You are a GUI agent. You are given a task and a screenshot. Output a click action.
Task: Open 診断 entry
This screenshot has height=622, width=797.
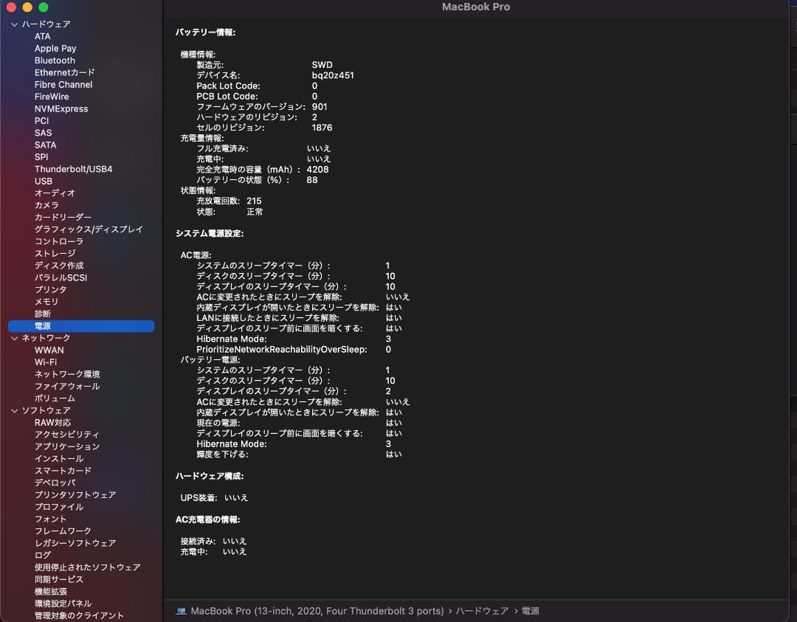pyautogui.click(x=43, y=314)
